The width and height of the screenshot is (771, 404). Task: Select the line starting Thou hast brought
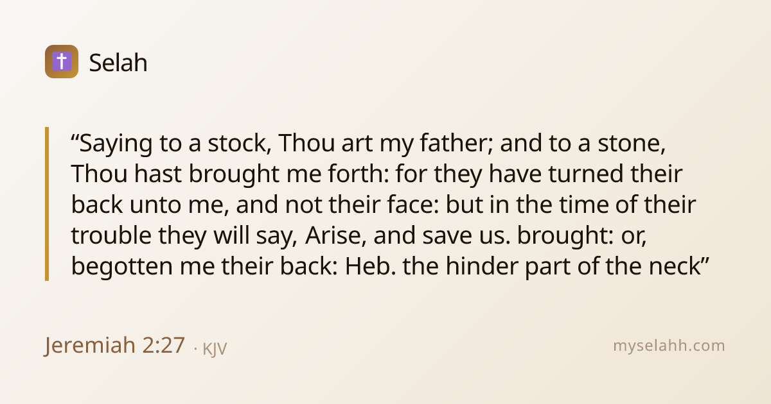point(377,174)
